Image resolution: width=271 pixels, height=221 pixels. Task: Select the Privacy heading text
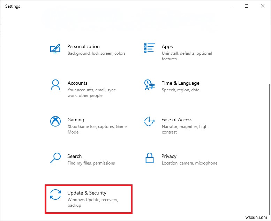[169, 156]
